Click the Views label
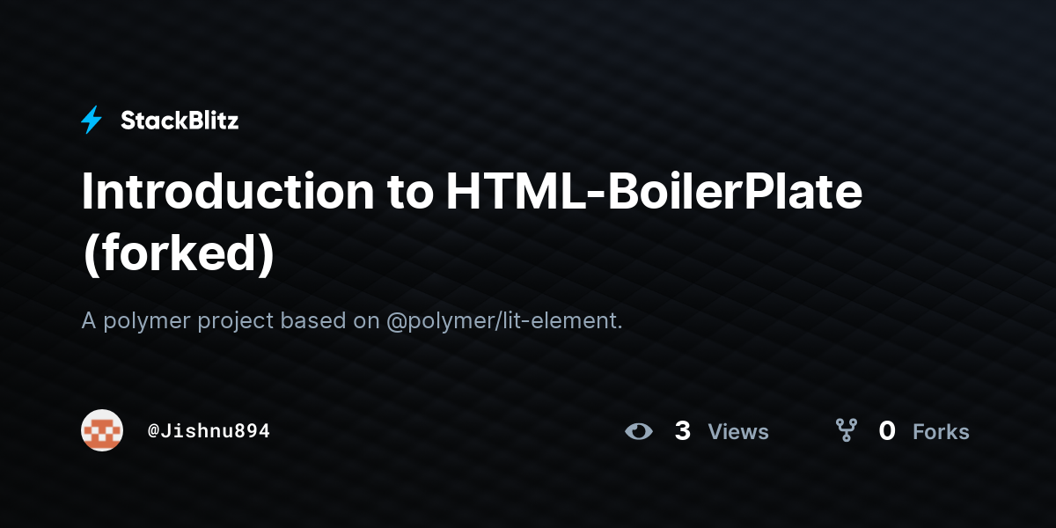 [x=738, y=432]
